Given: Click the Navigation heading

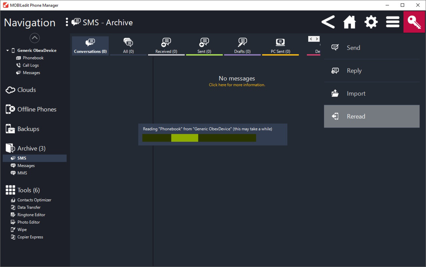Looking at the screenshot, I should click(x=30, y=23).
